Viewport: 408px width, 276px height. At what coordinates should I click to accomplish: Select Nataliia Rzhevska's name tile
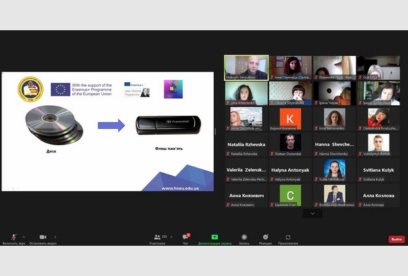click(246, 144)
